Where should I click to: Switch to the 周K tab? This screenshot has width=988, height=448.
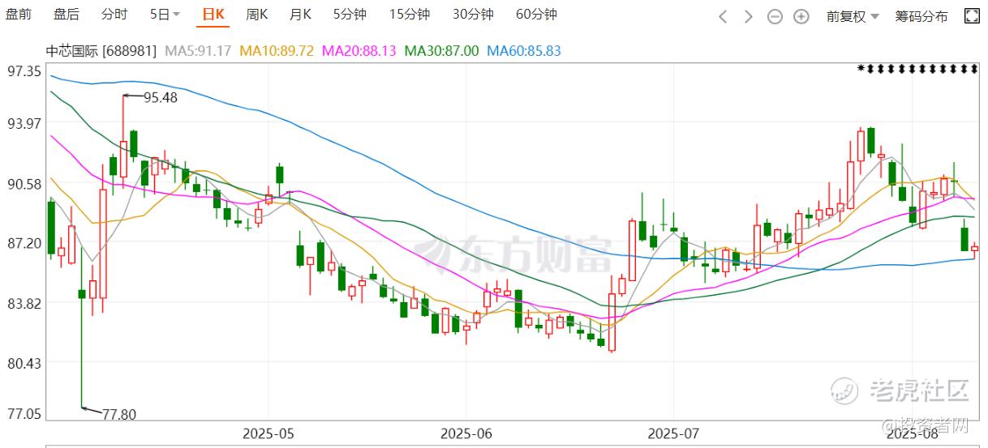coord(257,15)
